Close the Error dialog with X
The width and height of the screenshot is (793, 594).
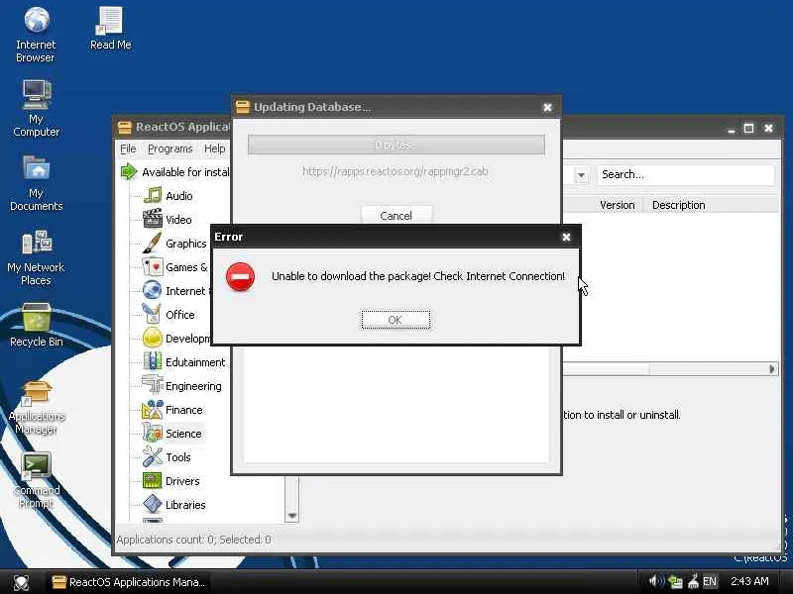pos(566,237)
